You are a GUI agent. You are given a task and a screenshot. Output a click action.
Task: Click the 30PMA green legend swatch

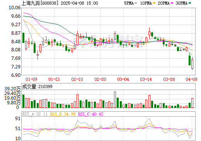coord(190,3)
